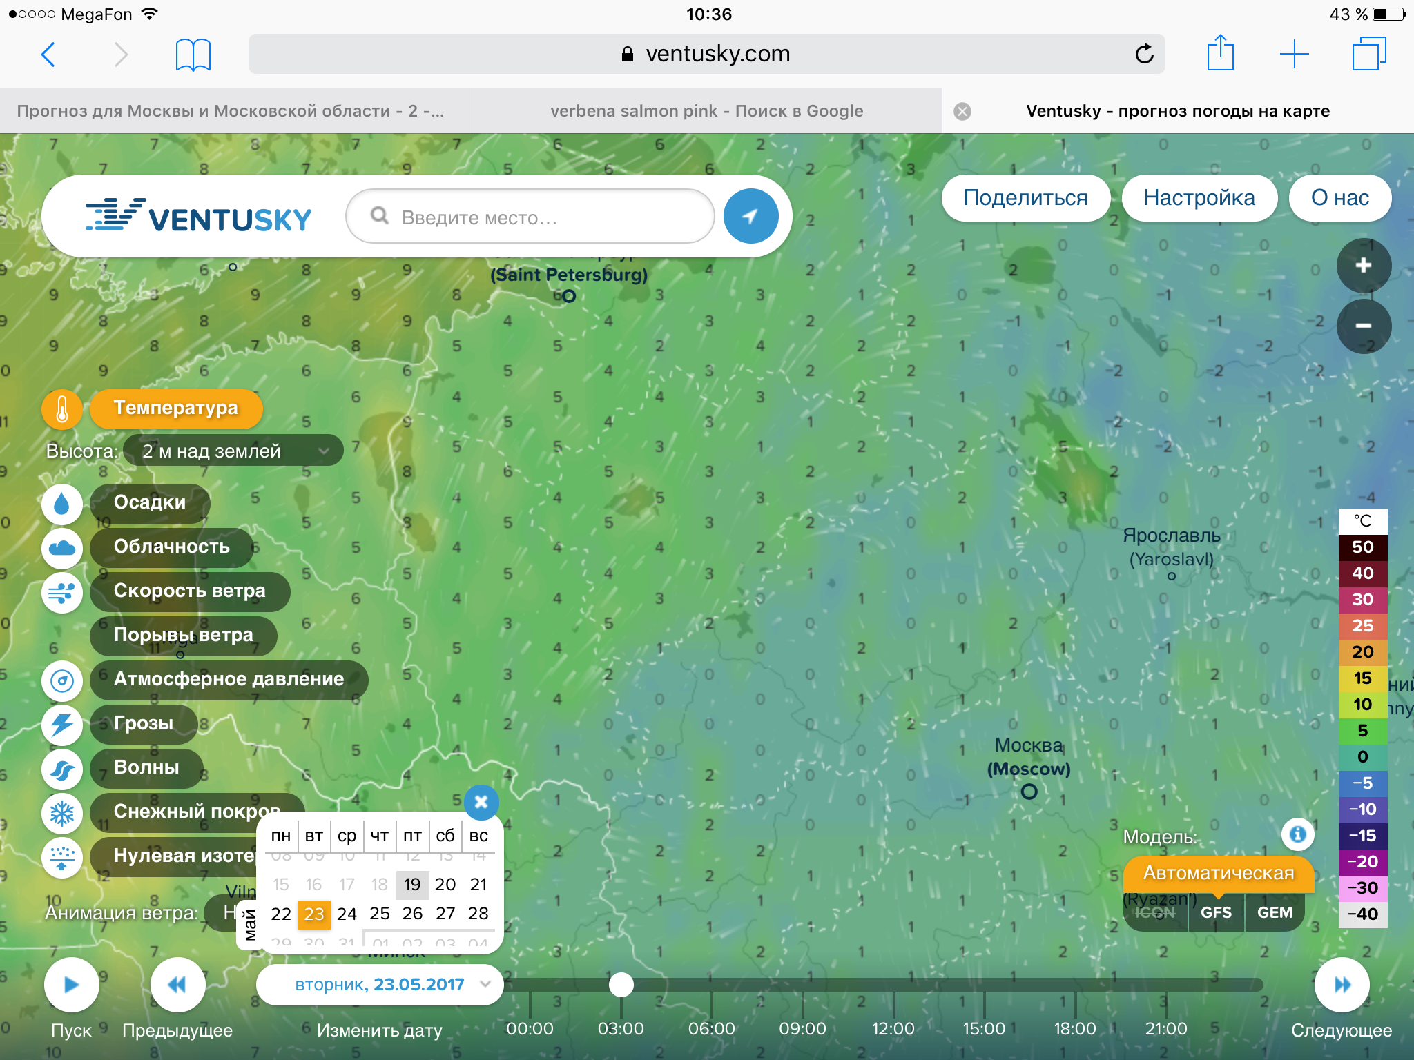The image size is (1414, 1060).
Task: Switch to verbena salmon pink Google tab
Action: (x=706, y=111)
